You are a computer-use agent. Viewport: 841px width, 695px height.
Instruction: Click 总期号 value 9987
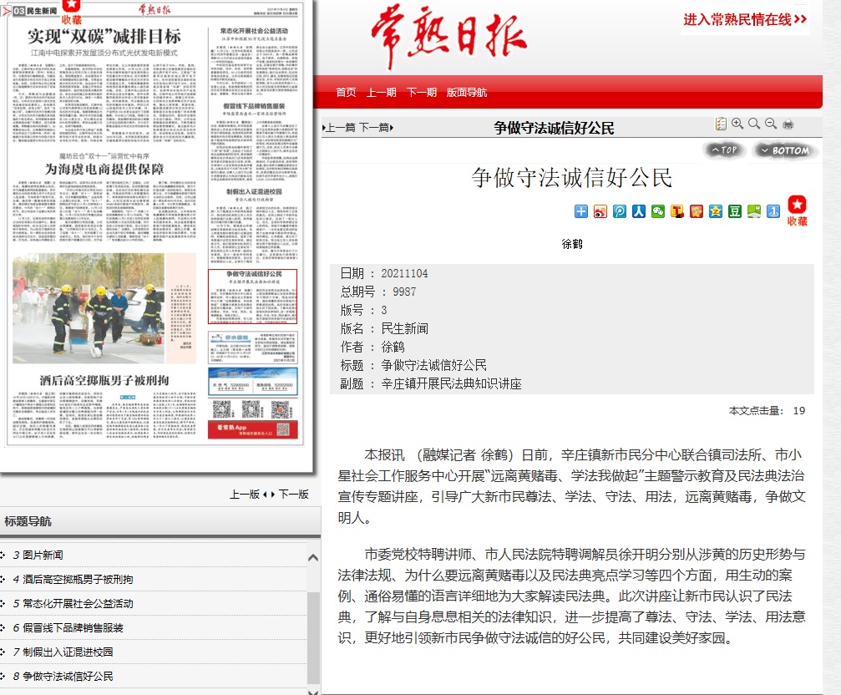[x=404, y=292]
